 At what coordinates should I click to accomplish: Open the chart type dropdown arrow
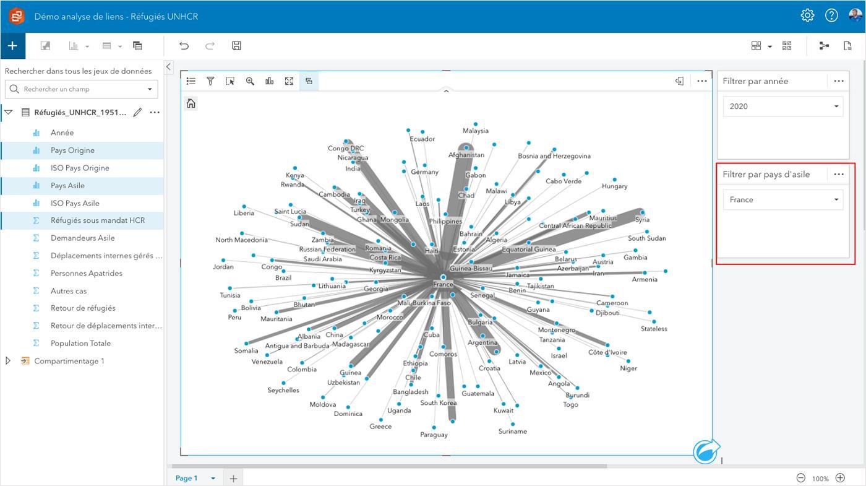tap(87, 46)
